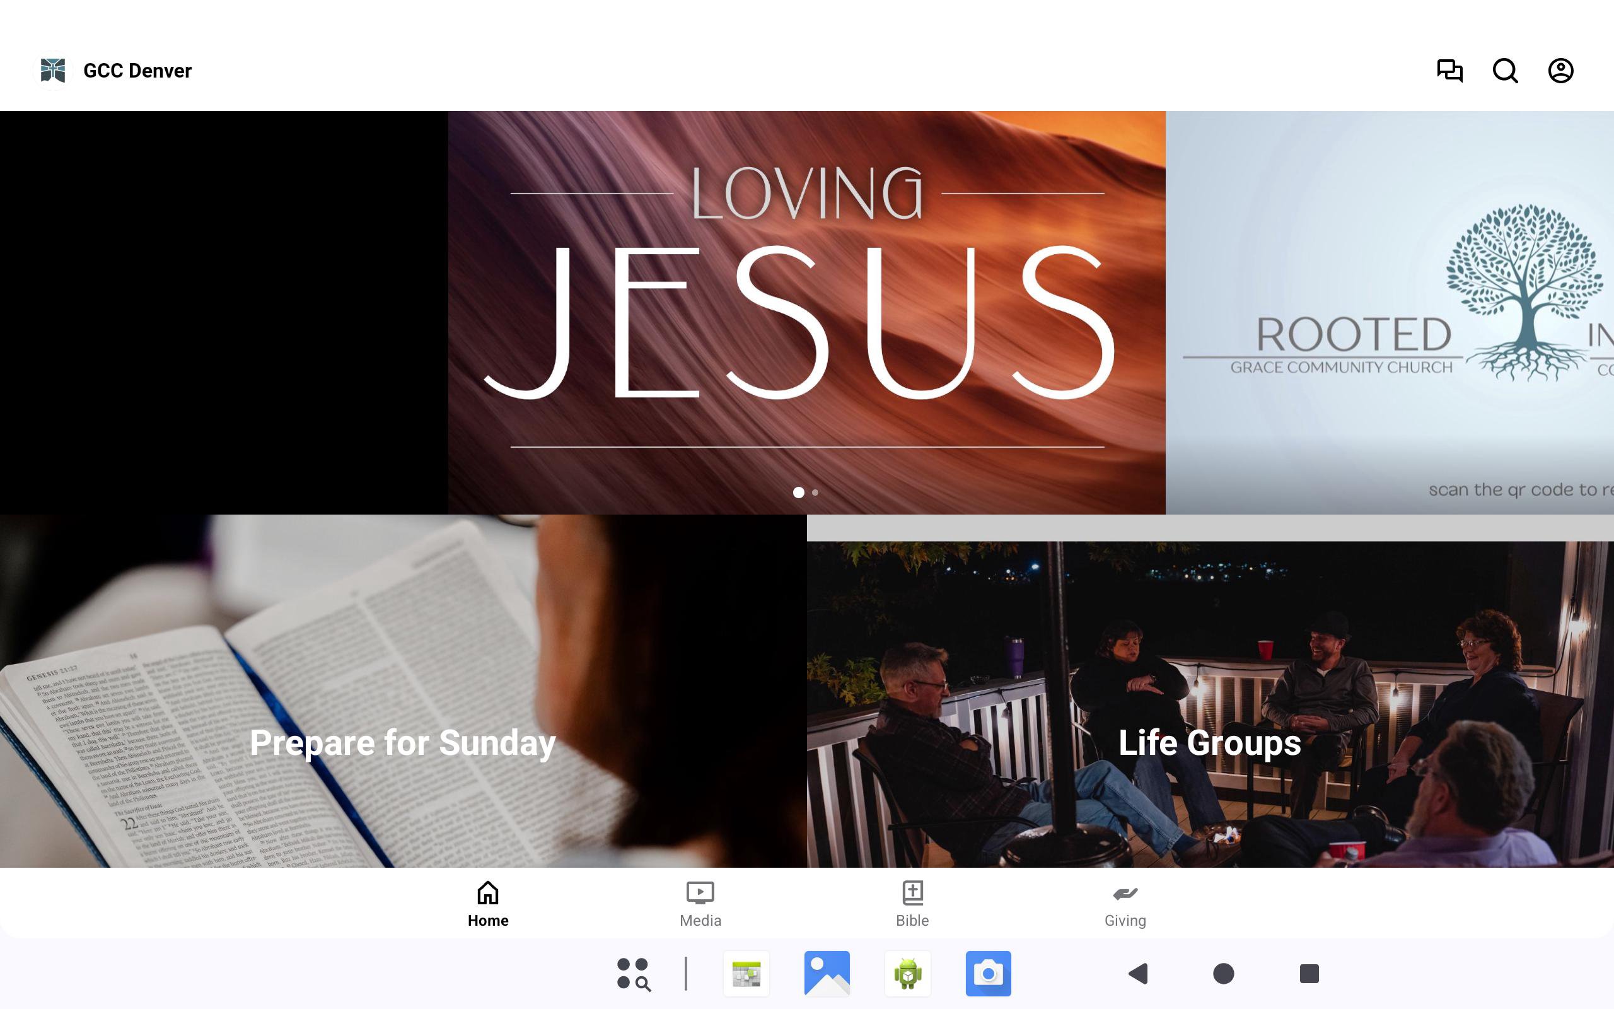Image resolution: width=1614 pixels, height=1009 pixels.
Task: Select the second carousel page dot
Action: (815, 493)
